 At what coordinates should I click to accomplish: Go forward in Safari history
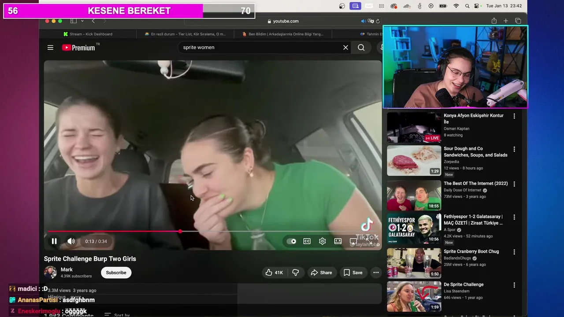coord(104,21)
